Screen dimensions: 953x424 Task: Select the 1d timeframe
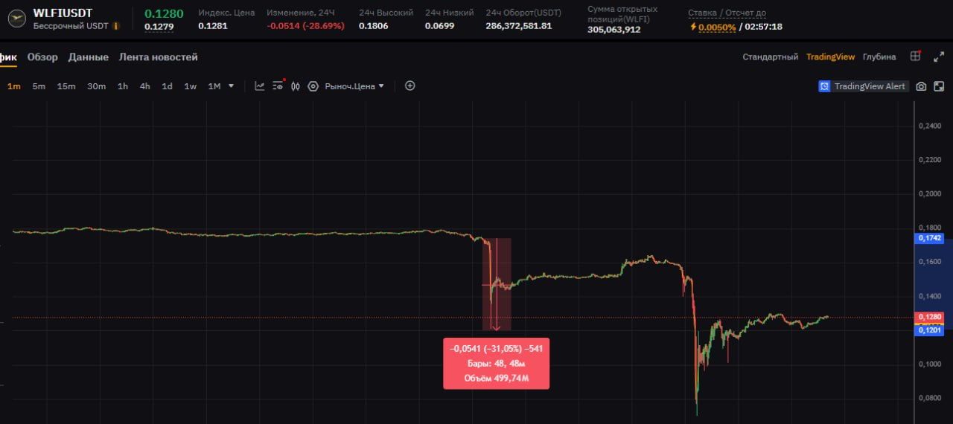pyautogui.click(x=168, y=86)
